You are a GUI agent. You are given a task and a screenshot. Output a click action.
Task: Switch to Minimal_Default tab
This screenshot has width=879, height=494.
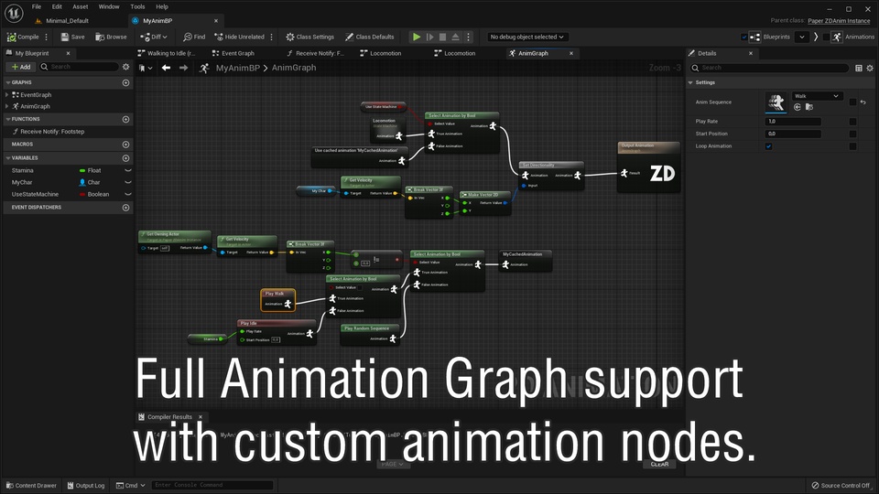(67, 21)
